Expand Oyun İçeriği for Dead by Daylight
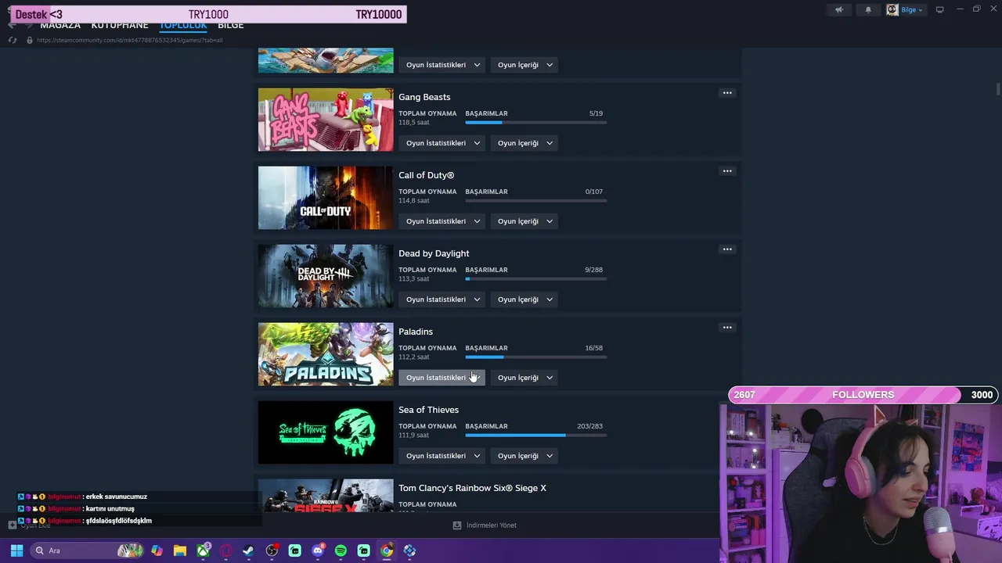This screenshot has height=563, width=1002. click(x=524, y=299)
